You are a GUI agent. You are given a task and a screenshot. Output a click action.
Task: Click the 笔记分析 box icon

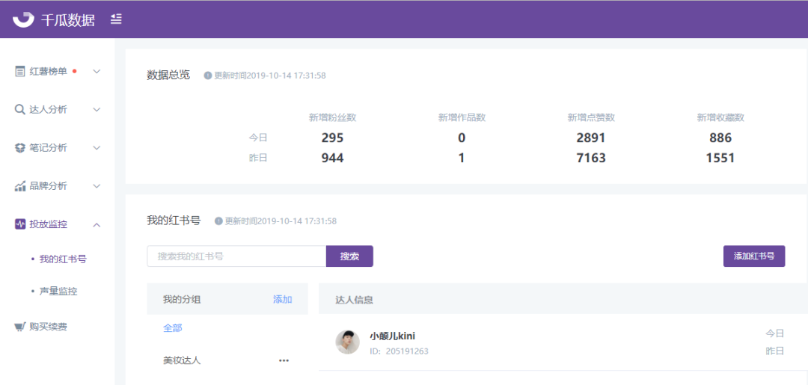(x=20, y=148)
